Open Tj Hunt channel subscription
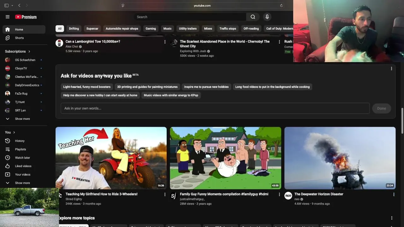This screenshot has width=404, height=227. (x=24, y=102)
